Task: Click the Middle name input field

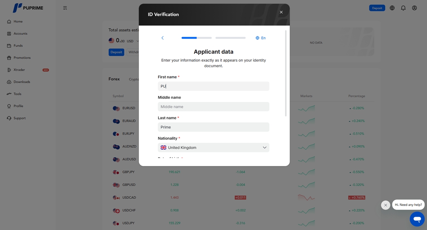Action: (213, 107)
